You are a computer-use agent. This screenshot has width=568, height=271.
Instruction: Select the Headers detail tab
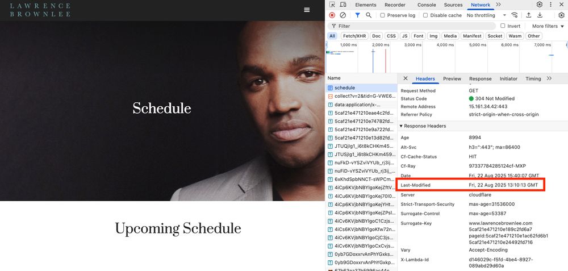425,78
